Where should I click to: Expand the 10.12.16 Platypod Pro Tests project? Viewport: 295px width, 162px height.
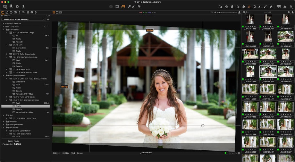(6, 119)
